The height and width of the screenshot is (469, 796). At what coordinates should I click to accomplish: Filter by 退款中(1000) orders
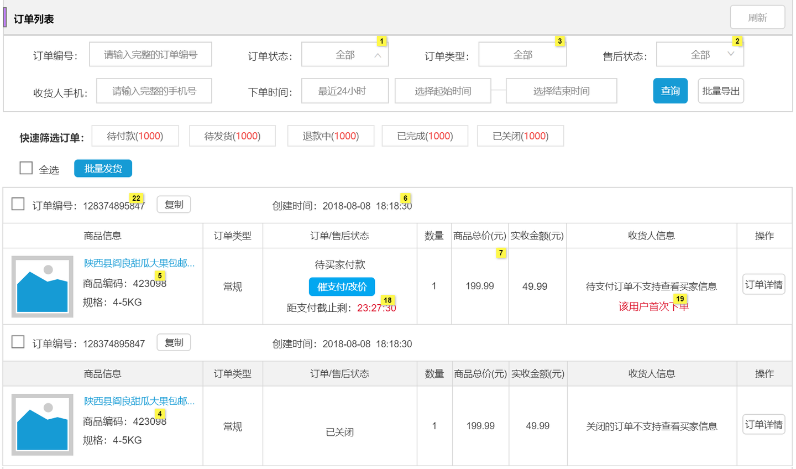[331, 136]
